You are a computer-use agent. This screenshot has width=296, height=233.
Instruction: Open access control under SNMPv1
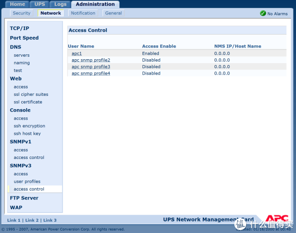(29, 157)
